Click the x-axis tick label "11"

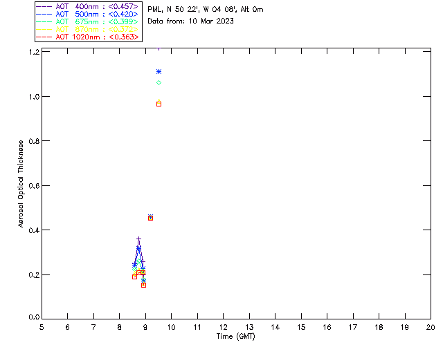click(x=197, y=327)
